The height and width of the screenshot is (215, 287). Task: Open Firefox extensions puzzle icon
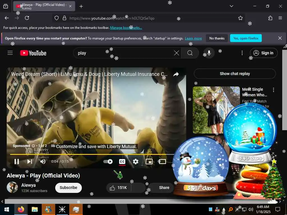pos(270,18)
